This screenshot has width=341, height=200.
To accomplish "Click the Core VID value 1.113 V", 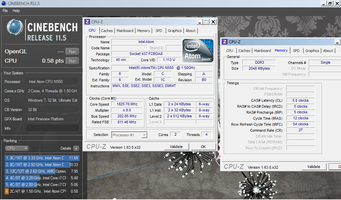I will coord(169,60).
